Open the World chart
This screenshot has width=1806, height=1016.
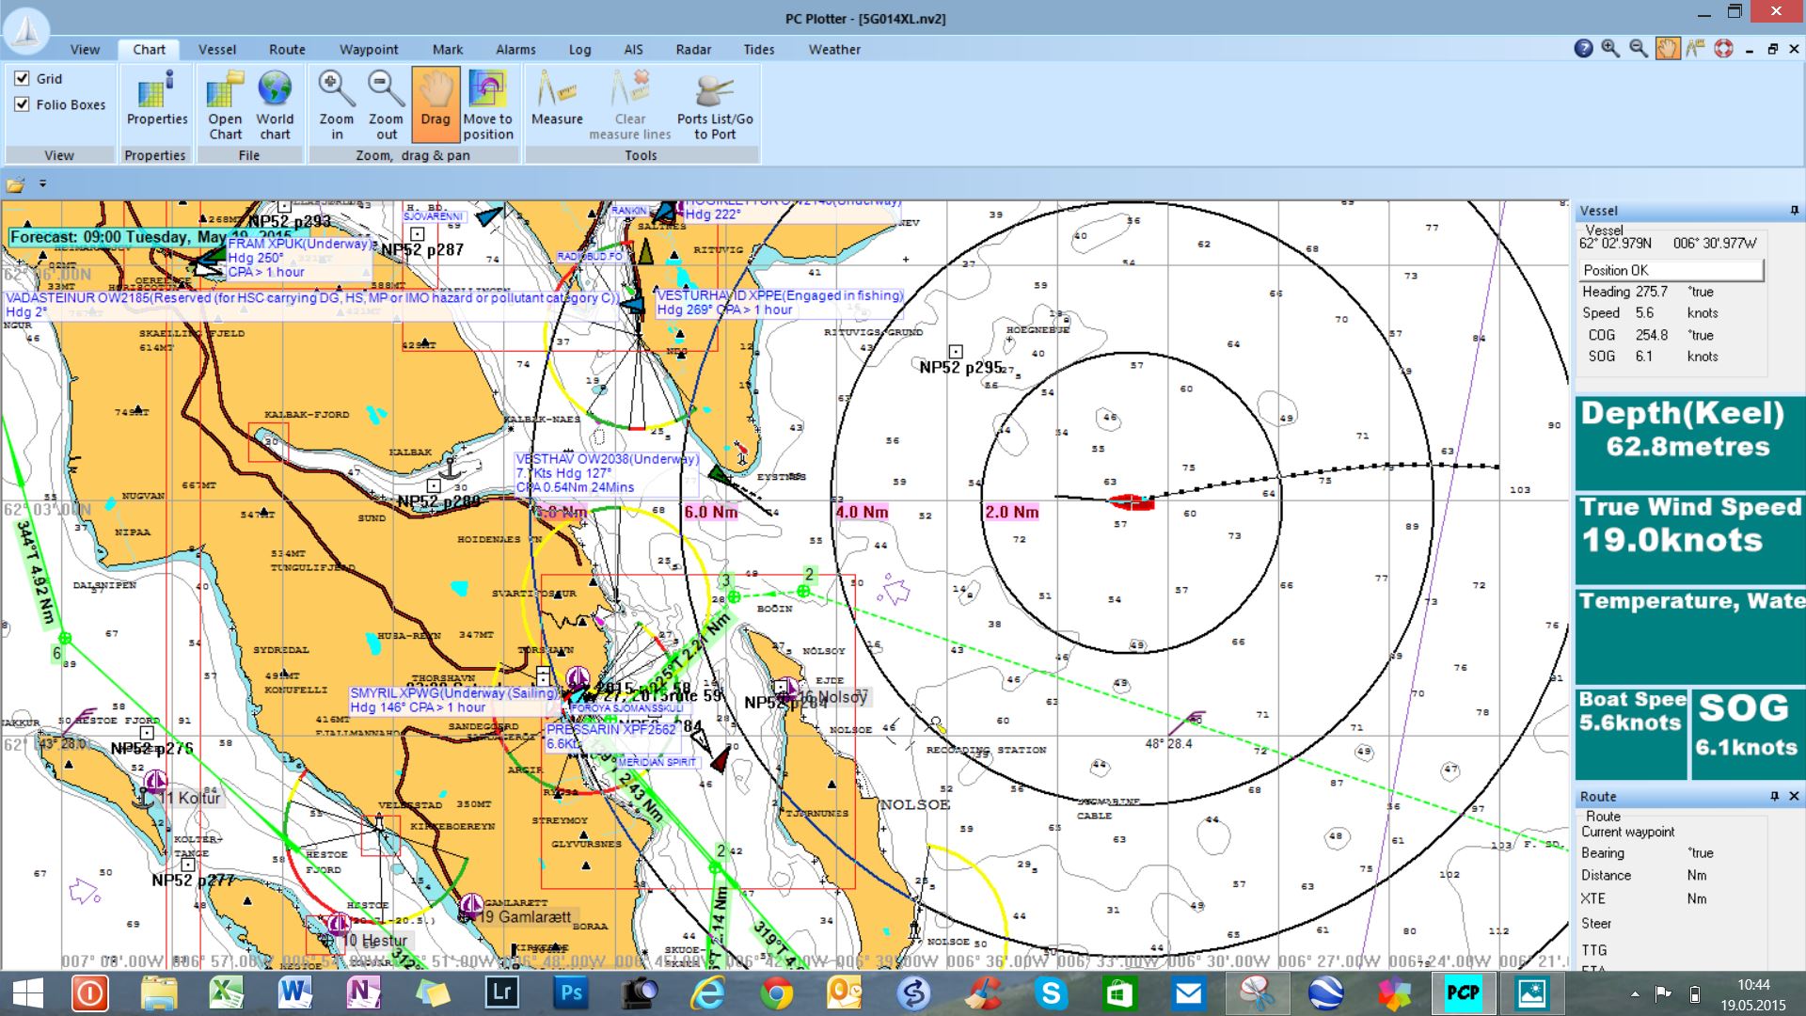[x=275, y=104]
